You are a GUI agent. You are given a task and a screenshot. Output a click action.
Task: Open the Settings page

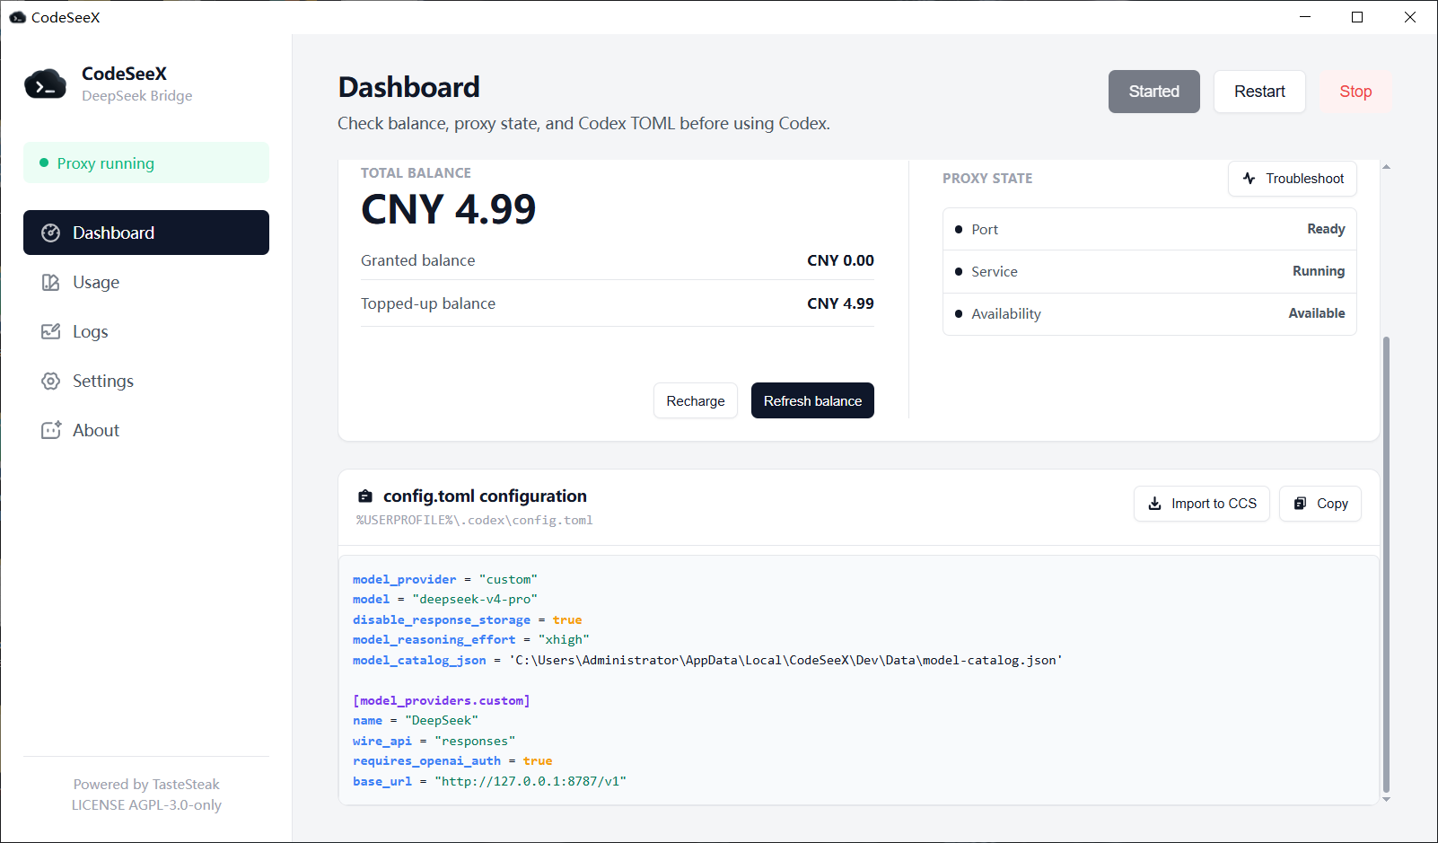tap(146, 381)
